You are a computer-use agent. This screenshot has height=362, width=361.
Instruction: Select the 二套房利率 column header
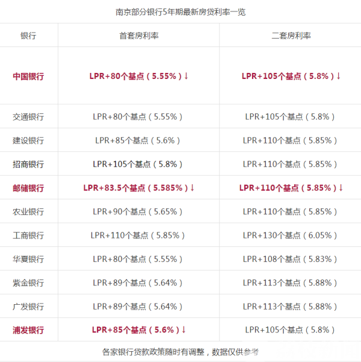[291, 36]
